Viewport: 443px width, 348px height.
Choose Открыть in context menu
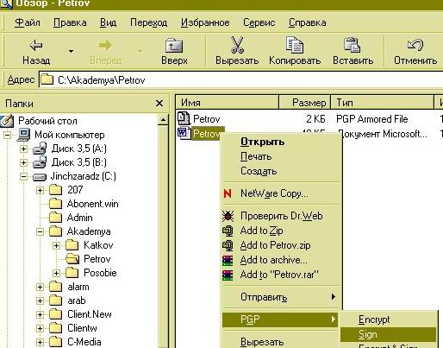[x=282, y=142]
